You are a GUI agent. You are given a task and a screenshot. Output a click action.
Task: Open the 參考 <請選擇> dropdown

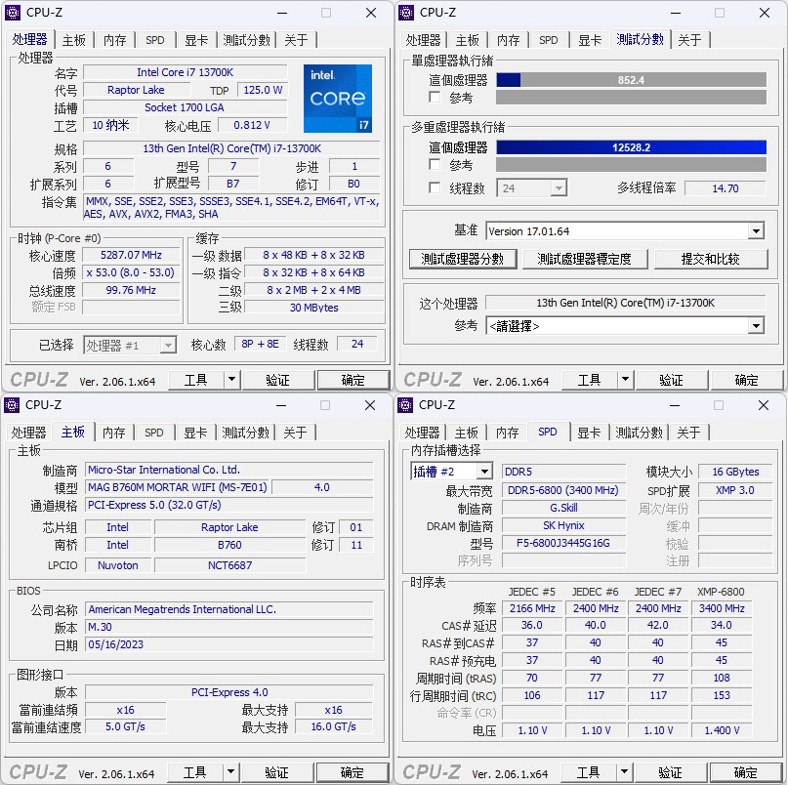click(x=756, y=326)
